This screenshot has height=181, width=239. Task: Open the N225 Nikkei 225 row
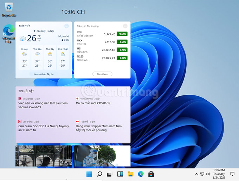point(102,58)
